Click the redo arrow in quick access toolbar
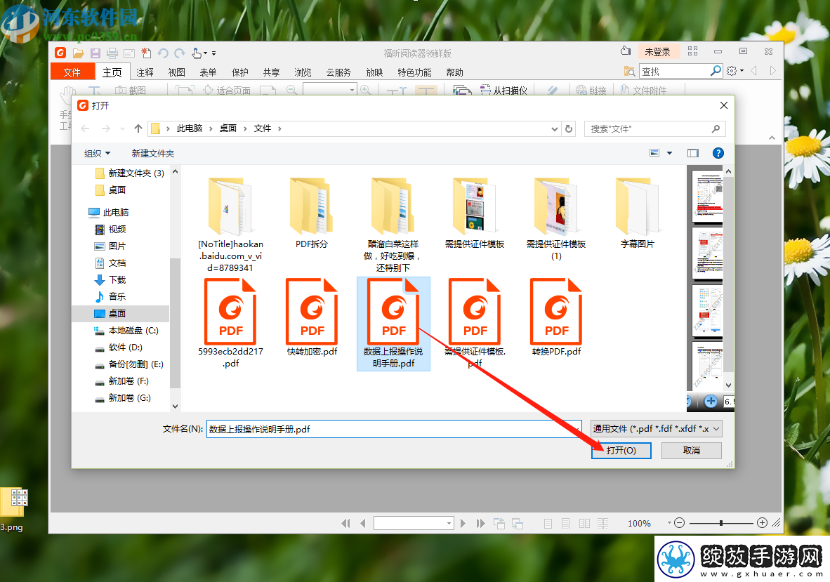 pos(180,53)
